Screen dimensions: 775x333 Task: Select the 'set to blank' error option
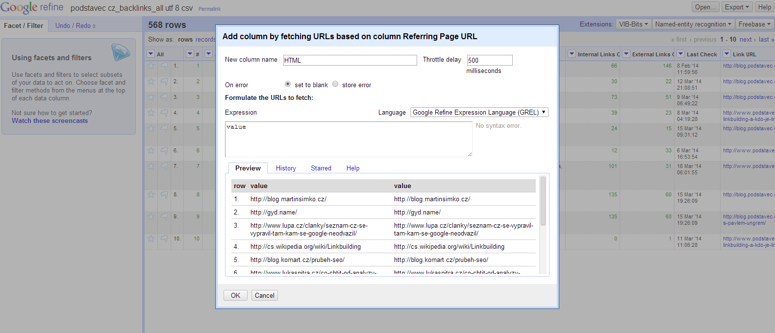click(288, 84)
